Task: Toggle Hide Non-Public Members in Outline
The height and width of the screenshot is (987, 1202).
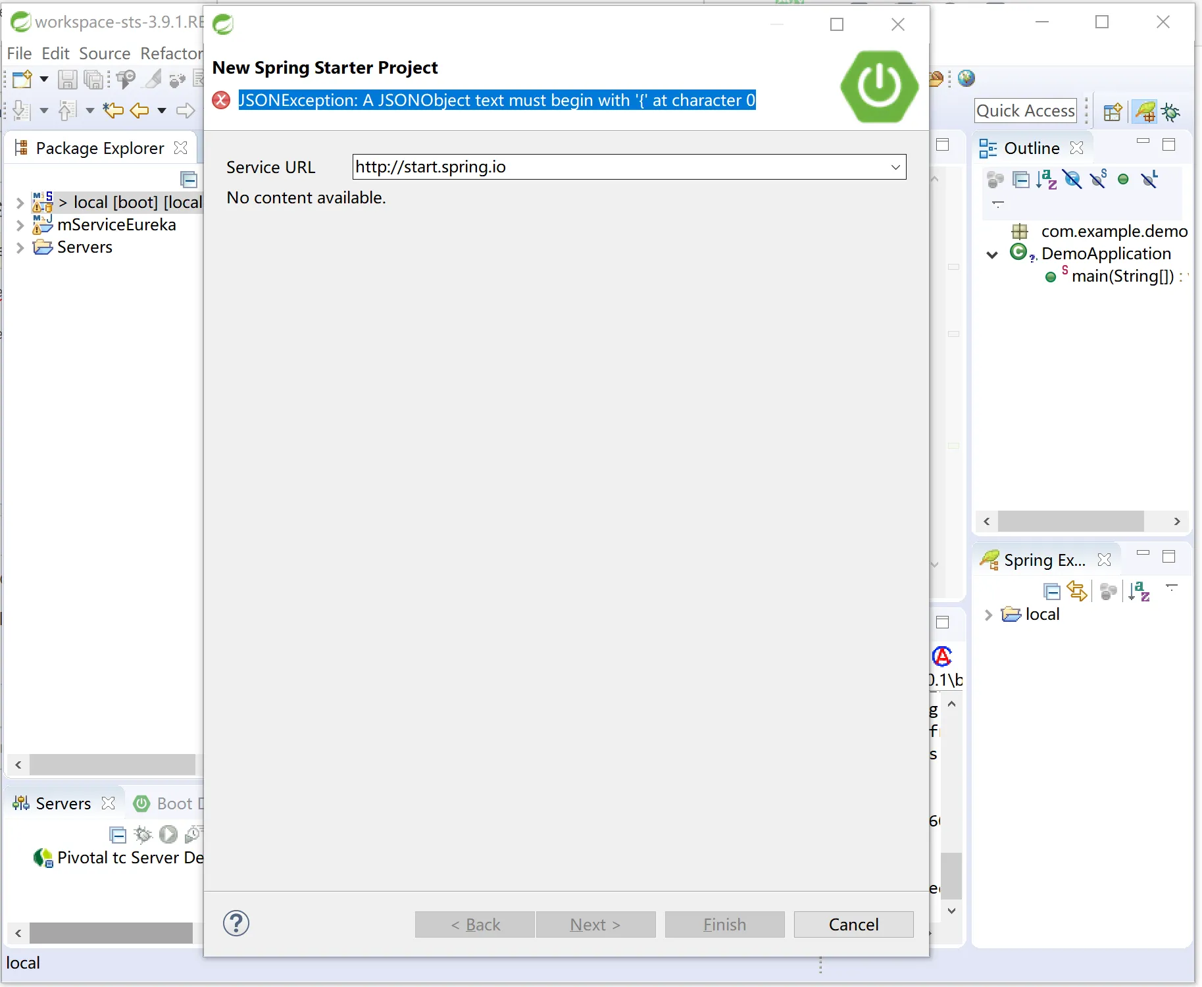Action: click(x=1123, y=180)
